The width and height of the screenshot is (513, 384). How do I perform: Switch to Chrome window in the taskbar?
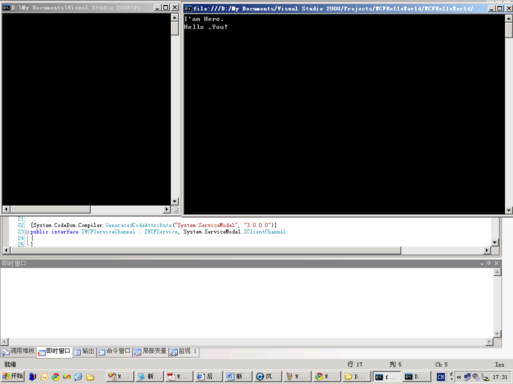(x=326, y=376)
